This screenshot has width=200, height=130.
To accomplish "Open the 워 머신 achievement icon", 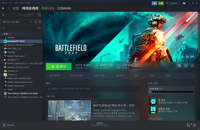I will 153,101.
